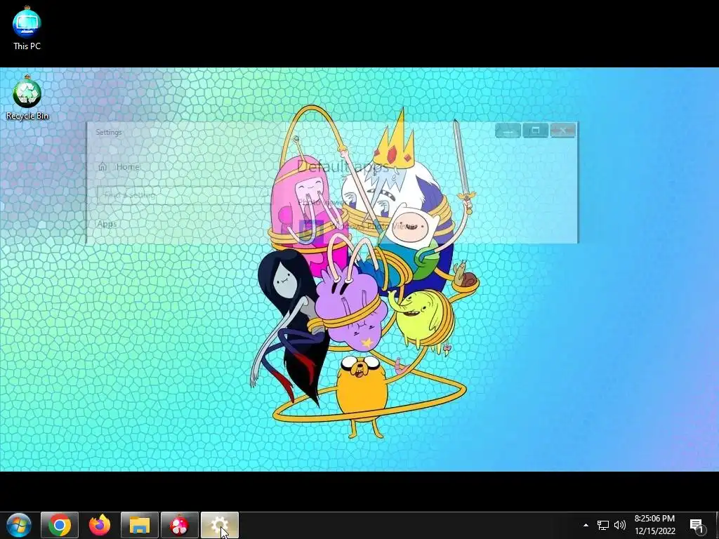The width and height of the screenshot is (719, 539).
Task: Click the Settings gear taskbar button
Action: click(x=219, y=525)
